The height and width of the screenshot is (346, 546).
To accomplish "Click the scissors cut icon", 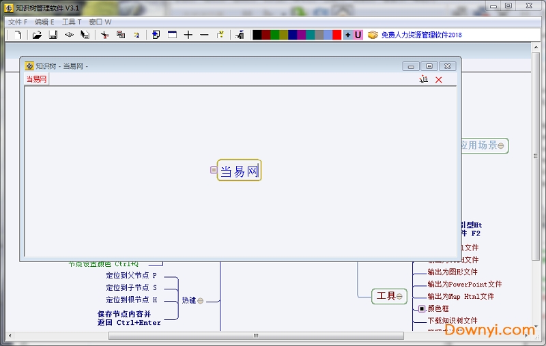I will [104, 34].
